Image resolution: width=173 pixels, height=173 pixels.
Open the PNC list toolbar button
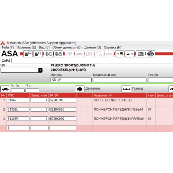pyautogui.click(x=140, y=54)
